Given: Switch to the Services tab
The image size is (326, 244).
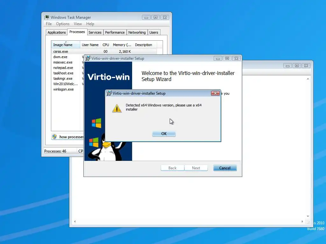Looking at the screenshot, I should point(95,32).
